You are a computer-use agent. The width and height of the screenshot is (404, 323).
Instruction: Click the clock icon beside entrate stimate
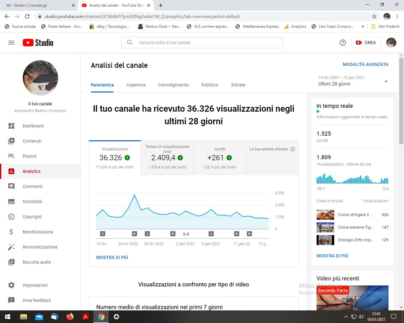coord(293,149)
